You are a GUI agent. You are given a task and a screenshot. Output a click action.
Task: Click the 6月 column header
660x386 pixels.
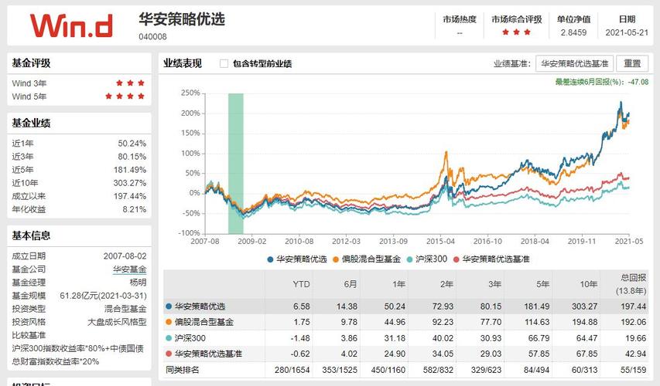pyautogui.click(x=350, y=284)
